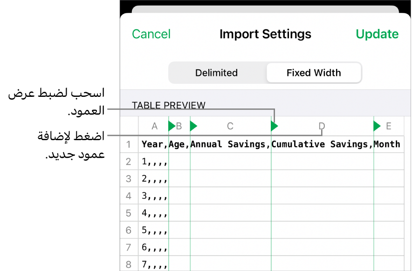Viewport: 412px width, 271px height.
Task: Select row 7 header number
Action: tap(129, 247)
